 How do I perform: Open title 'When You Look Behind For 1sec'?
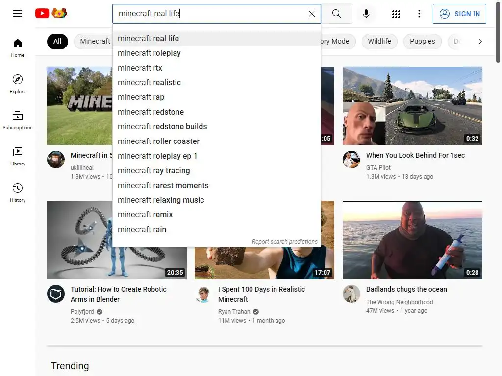pyautogui.click(x=415, y=155)
